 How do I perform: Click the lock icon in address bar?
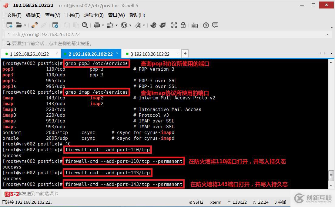point(9,34)
